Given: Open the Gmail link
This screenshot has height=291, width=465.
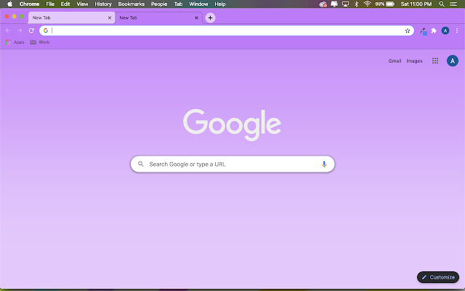Looking at the screenshot, I should pyautogui.click(x=395, y=61).
